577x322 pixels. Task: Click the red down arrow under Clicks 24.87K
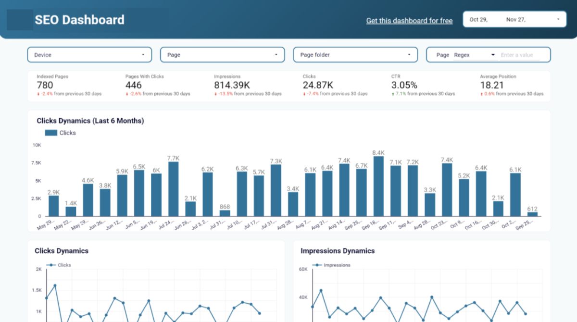coord(304,94)
